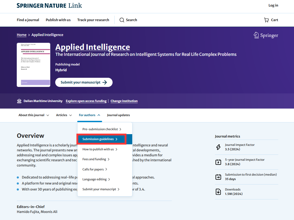The width and height of the screenshot is (294, 220).
Task: Click the Submit your manuscript button
Action: (x=84, y=82)
